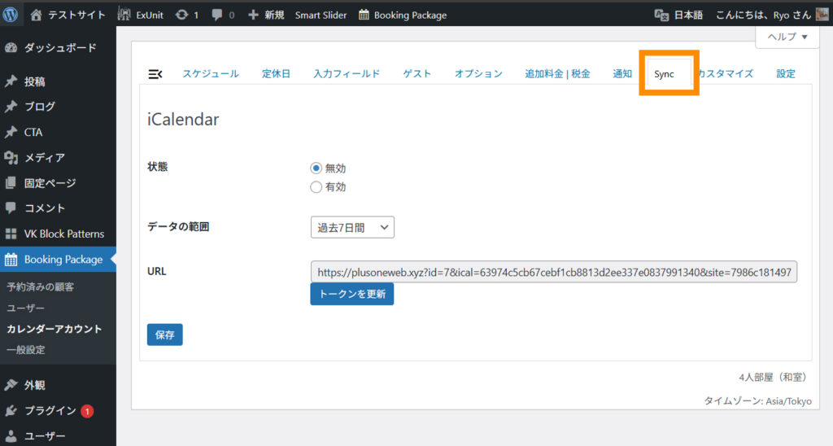Select the 有効 radio button

[316, 187]
